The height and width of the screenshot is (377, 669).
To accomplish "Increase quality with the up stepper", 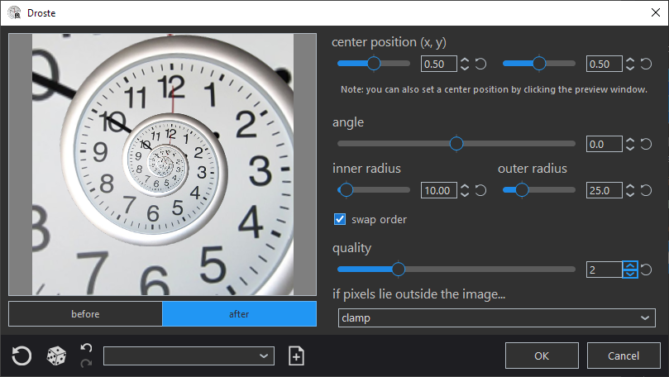I will pos(630,265).
